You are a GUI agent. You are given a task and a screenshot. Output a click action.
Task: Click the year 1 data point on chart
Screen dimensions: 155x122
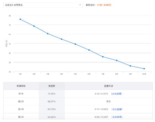[20, 19]
